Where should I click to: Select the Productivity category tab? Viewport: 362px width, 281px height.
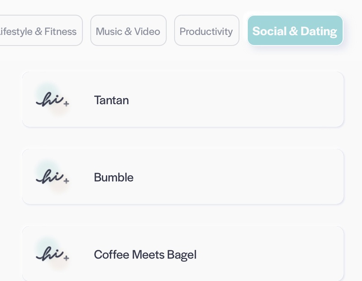click(207, 30)
